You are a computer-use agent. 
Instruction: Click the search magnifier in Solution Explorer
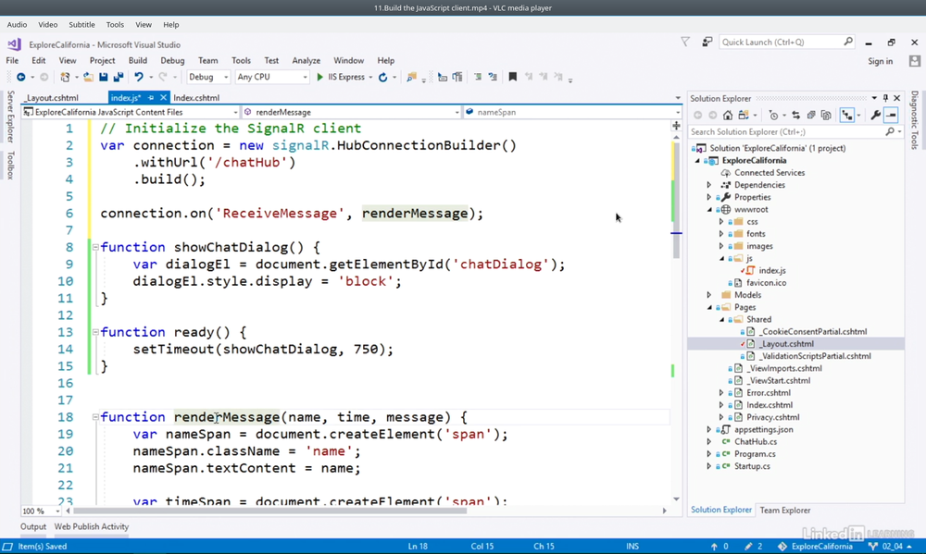pyautogui.click(x=890, y=132)
